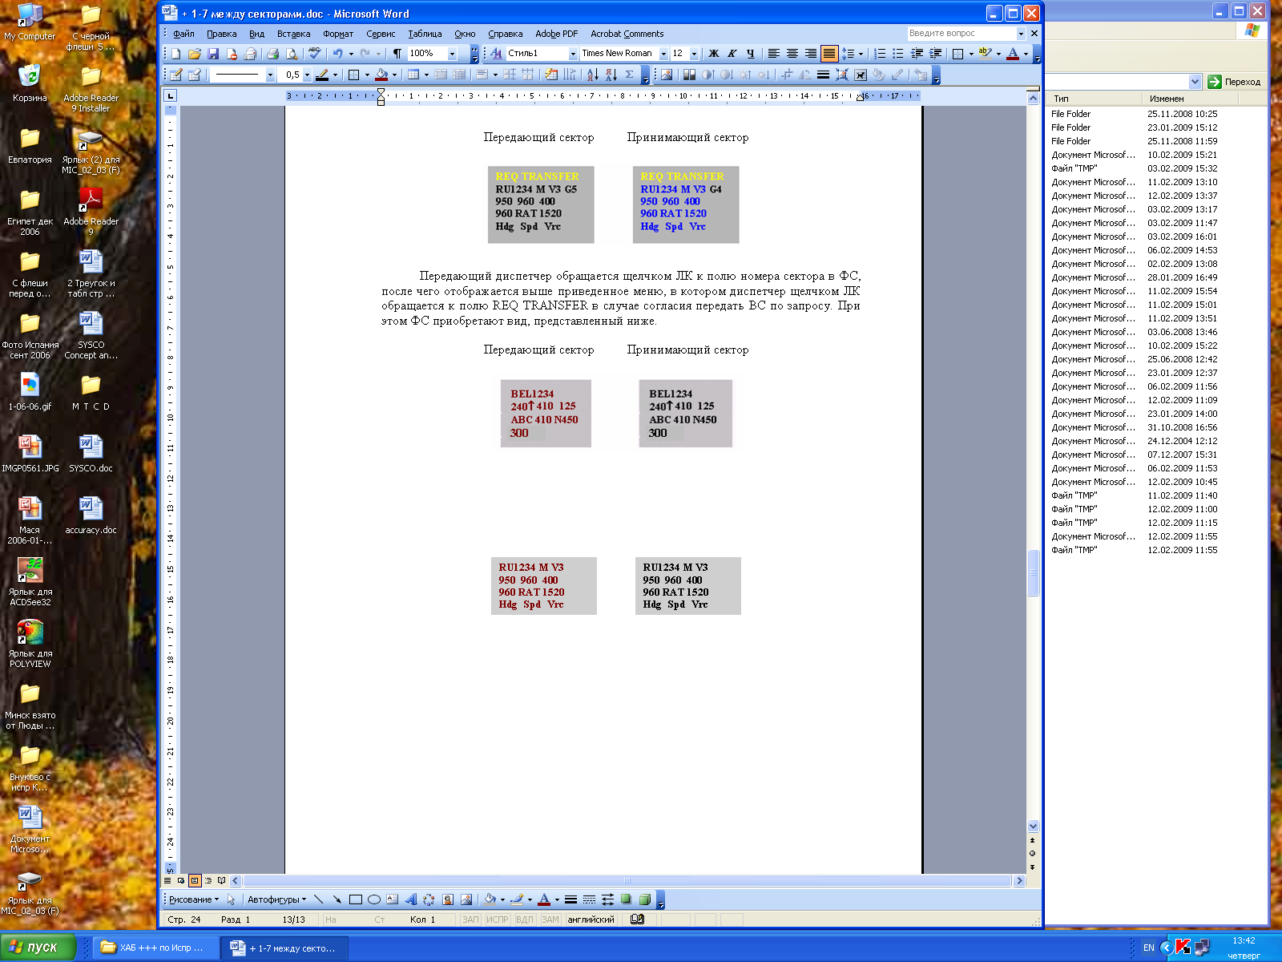Click the Sort Ascending table icon
The width and height of the screenshot is (1282, 962).
[593, 75]
